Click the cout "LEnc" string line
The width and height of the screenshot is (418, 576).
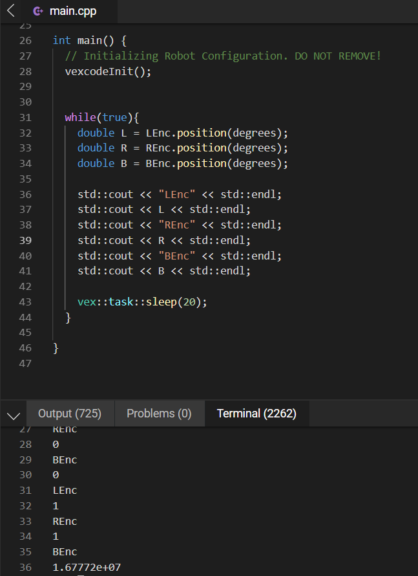click(180, 194)
